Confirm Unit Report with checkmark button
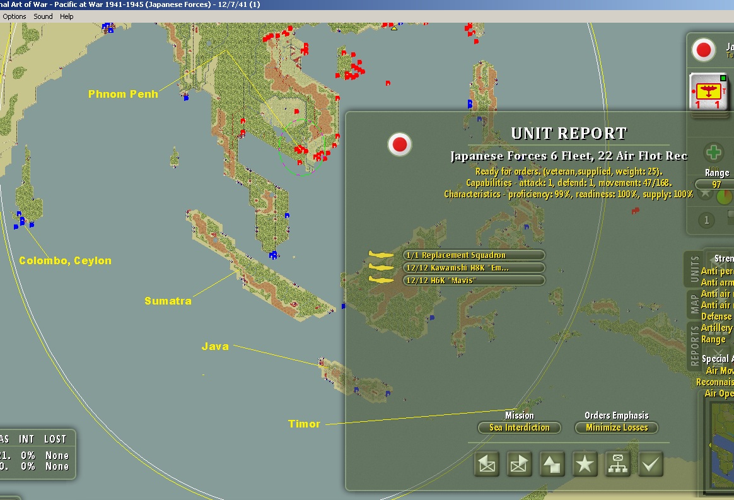734x500 pixels. [x=651, y=464]
